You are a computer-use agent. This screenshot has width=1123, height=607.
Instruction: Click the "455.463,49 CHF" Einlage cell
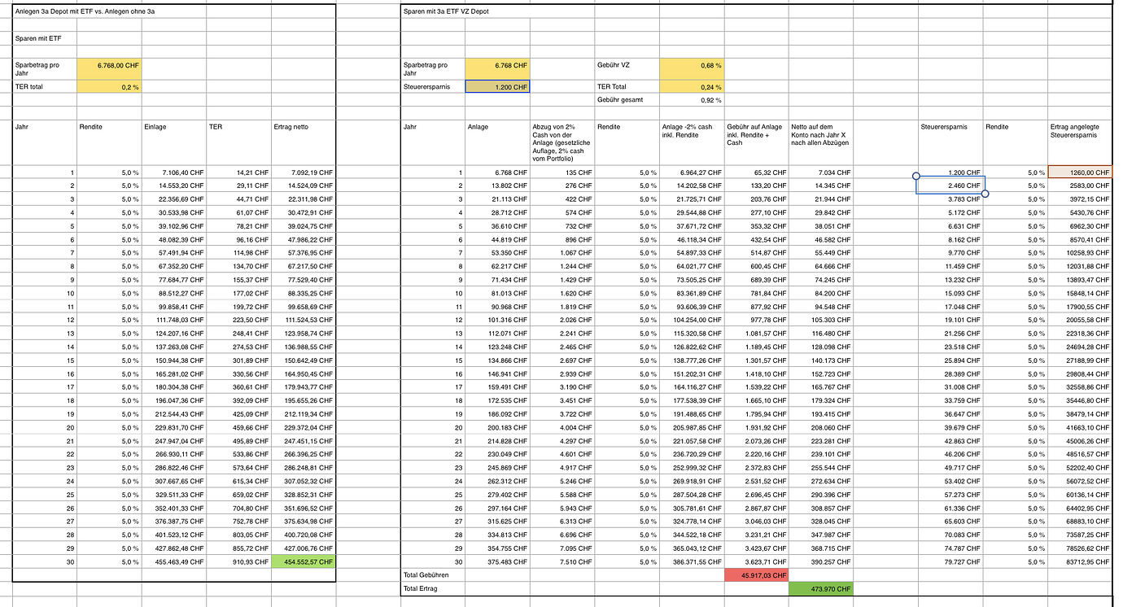174,561
